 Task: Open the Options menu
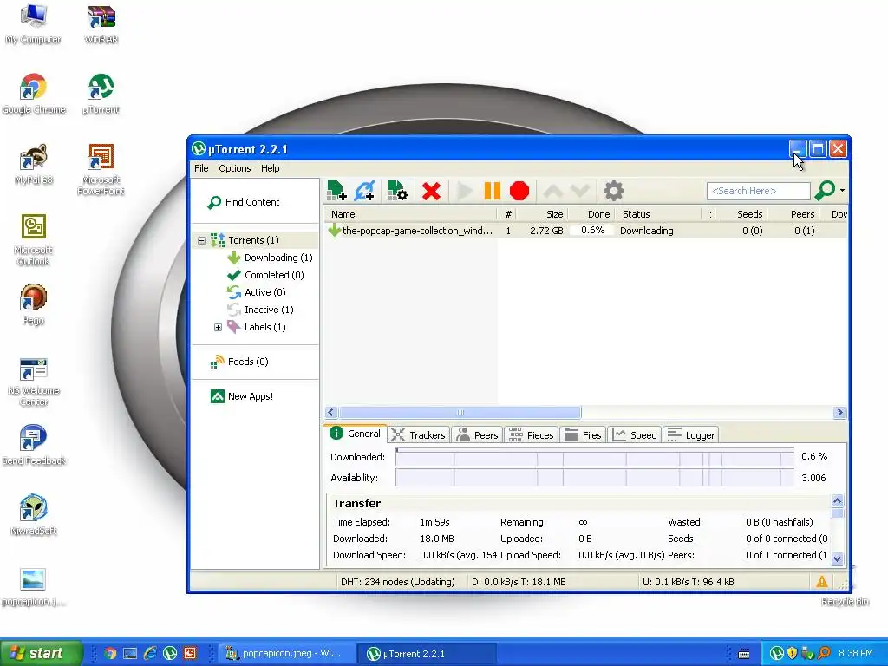[234, 168]
